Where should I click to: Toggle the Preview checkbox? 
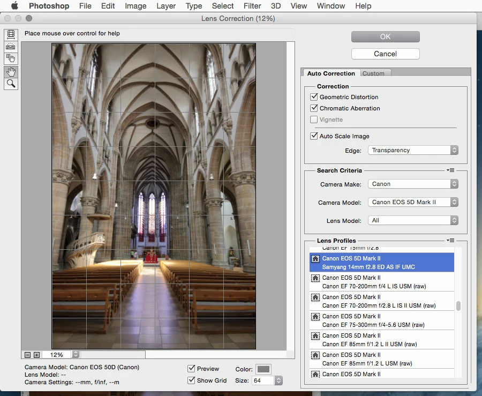191,368
